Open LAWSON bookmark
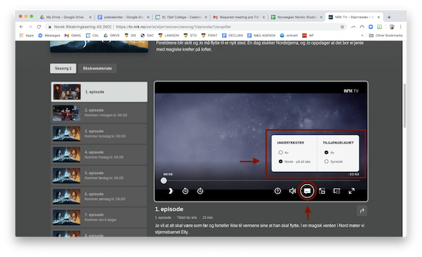Screen dimensions: 422x257 169,35
